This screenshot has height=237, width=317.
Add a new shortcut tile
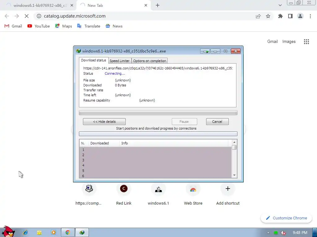(228, 193)
